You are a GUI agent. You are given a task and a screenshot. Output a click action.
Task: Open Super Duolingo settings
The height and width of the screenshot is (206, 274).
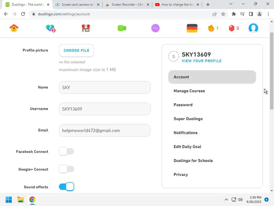(212, 119)
